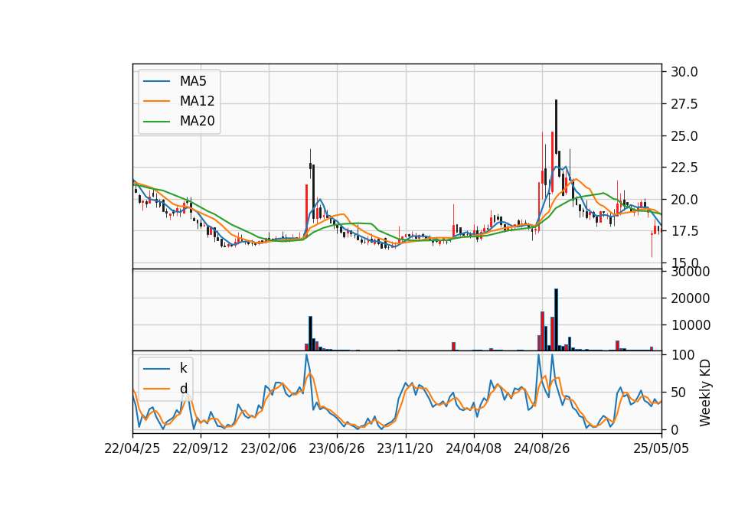Click the 24/04/08 date axis label
This screenshot has height=528, width=735.
click(473, 448)
